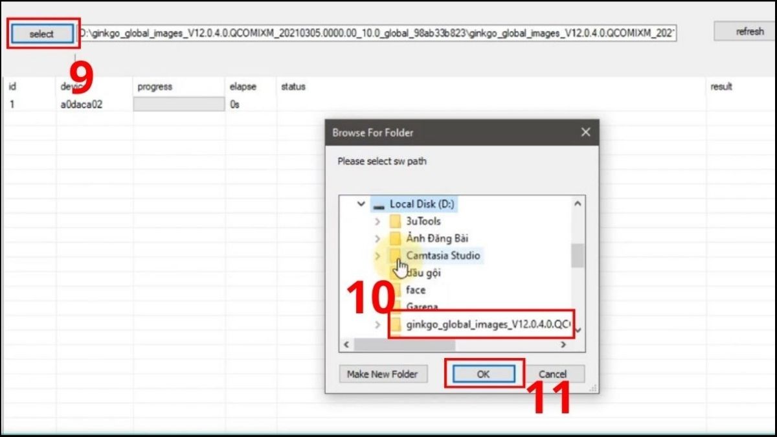Expand the 3uTools folder
The height and width of the screenshot is (437, 777).
377,221
